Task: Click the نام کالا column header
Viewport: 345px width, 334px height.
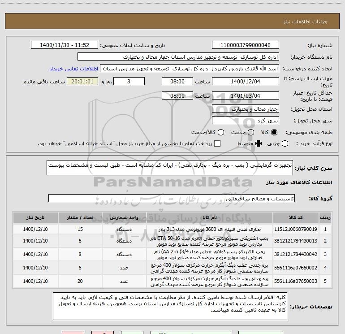Action: [210, 218]
